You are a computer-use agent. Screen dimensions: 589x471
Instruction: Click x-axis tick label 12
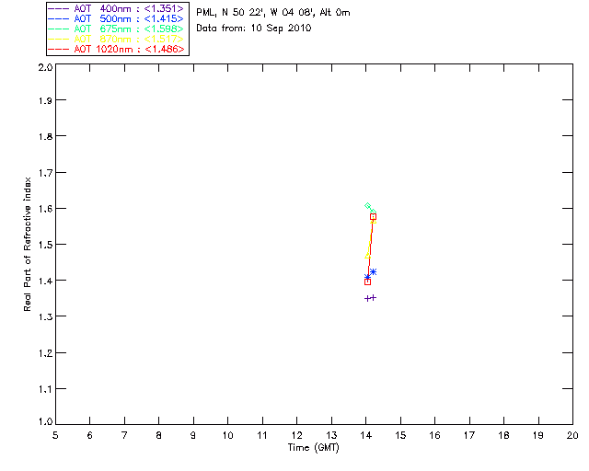tap(296, 435)
